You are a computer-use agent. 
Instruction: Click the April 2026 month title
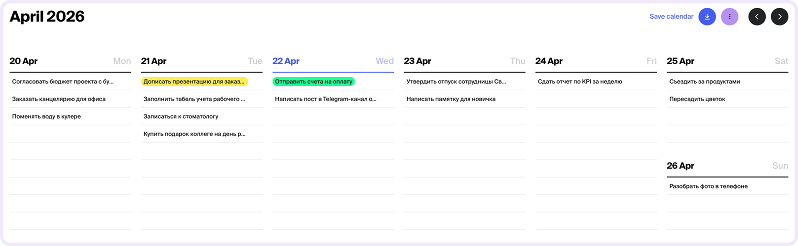47,17
